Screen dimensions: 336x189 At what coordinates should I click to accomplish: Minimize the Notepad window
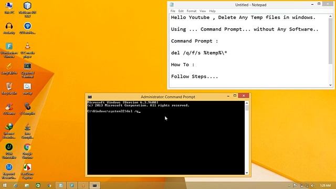(312, 4)
